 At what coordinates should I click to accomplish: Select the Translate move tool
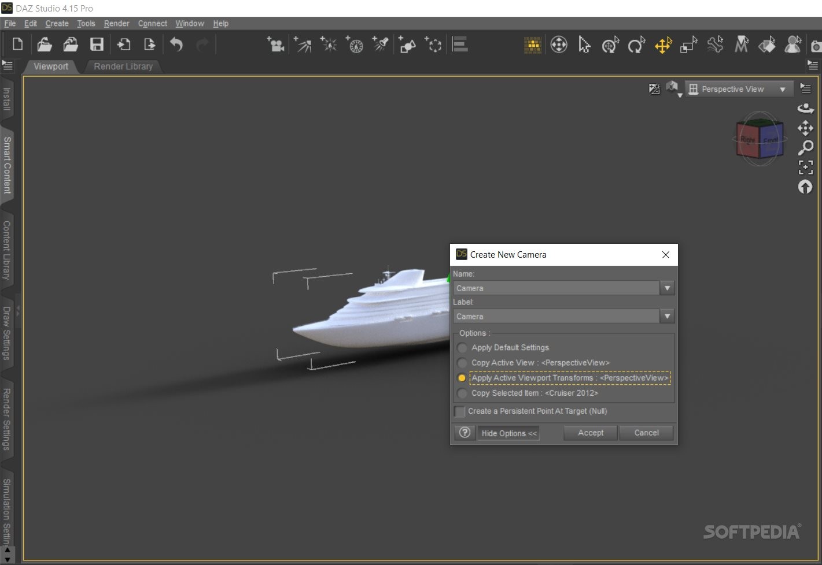coord(663,44)
